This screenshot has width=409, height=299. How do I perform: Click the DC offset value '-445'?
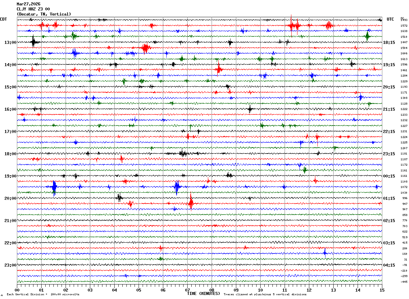(x=404, y=282)
